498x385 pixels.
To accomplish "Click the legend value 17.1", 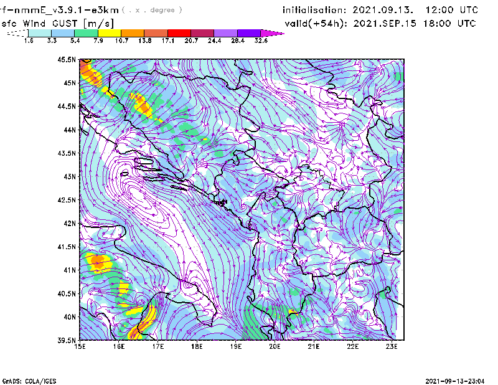I will [167, 40].
